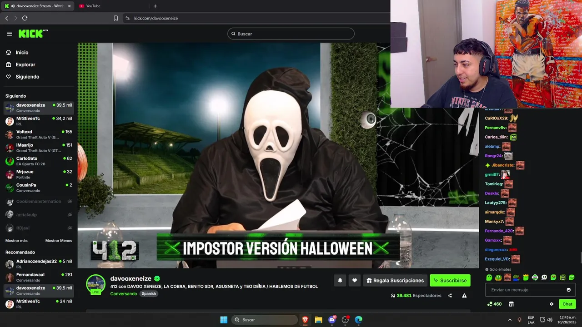Open a new browser tab
This screenshot has width=582, height=327.
pos(155,6)
